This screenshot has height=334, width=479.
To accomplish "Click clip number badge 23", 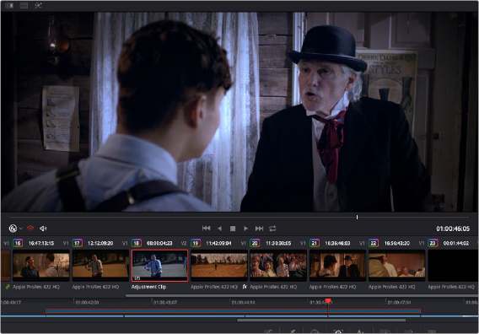I will (433, 243).
